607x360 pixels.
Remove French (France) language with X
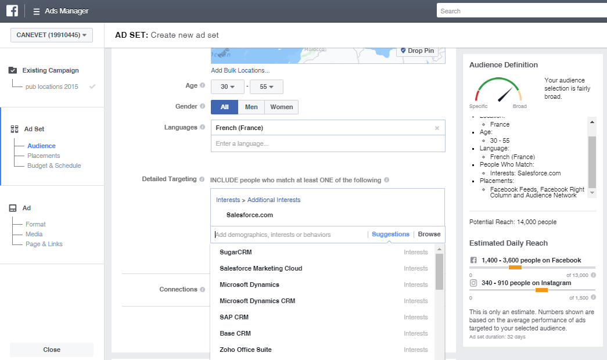click(437, 128)
